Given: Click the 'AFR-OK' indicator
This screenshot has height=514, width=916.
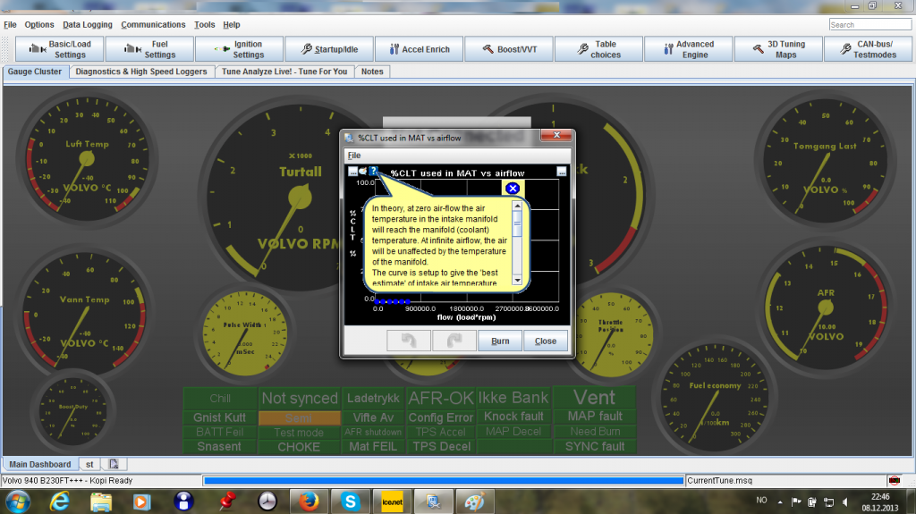Looking at the screenshot, I should point(441,399).
